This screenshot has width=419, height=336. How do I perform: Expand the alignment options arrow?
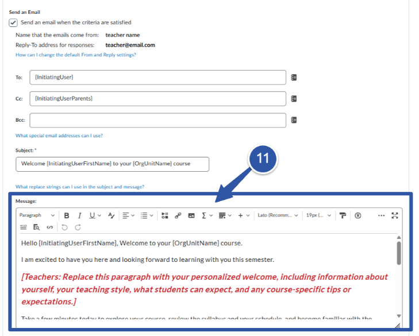pos(133,215)
